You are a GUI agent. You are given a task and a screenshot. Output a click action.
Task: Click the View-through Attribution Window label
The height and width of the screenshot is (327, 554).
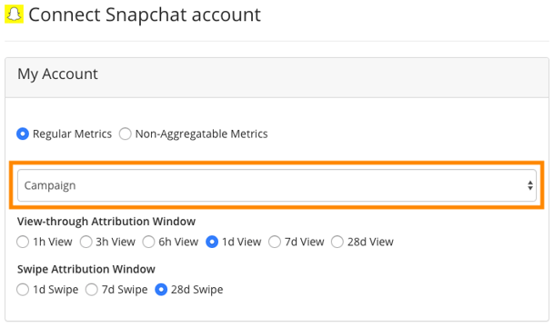106,222
